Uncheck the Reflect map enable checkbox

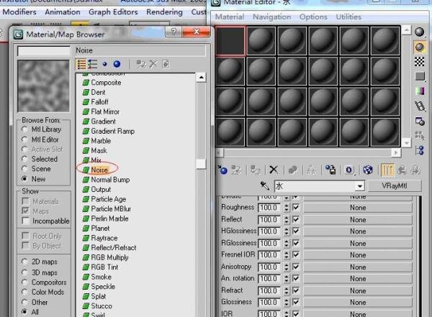click(x=296, y=220)
